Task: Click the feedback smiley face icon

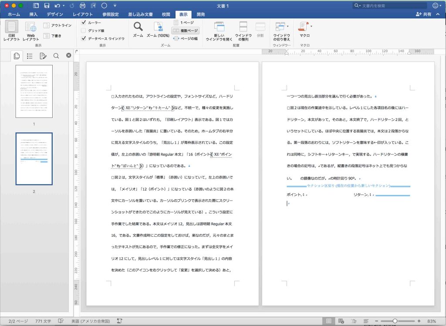Action: coord(435,5)
